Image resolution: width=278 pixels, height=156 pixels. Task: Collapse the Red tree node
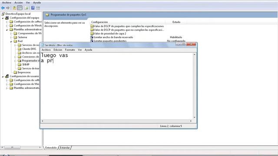click(x=11, y=42)
